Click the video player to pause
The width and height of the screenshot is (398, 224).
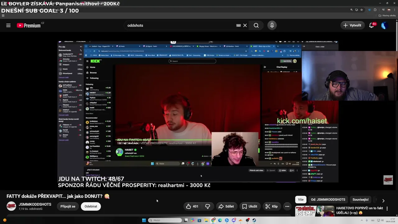[198, 111]
